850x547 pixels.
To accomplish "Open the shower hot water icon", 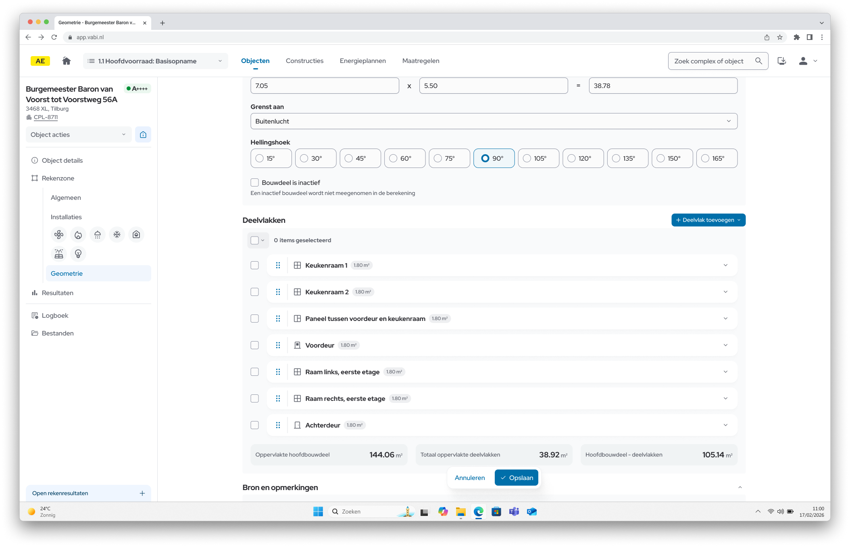I will pyautogui.click(x=98, y=235).
